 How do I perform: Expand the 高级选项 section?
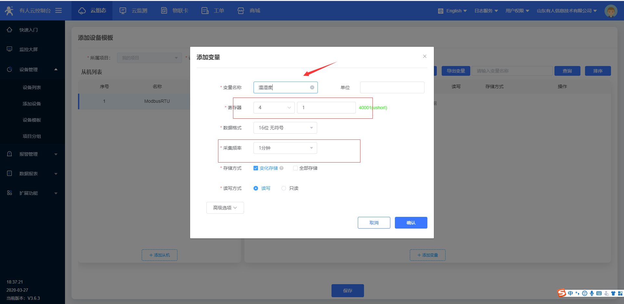coord(225,208)
